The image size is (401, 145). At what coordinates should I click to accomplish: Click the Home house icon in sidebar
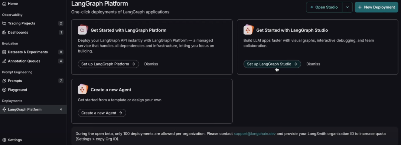[x=4, y=4]
